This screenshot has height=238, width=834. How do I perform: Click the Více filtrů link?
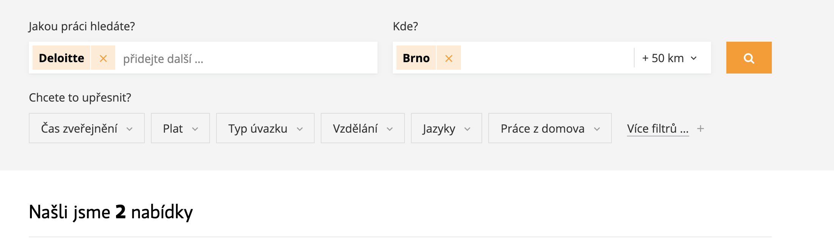[658, 128]
